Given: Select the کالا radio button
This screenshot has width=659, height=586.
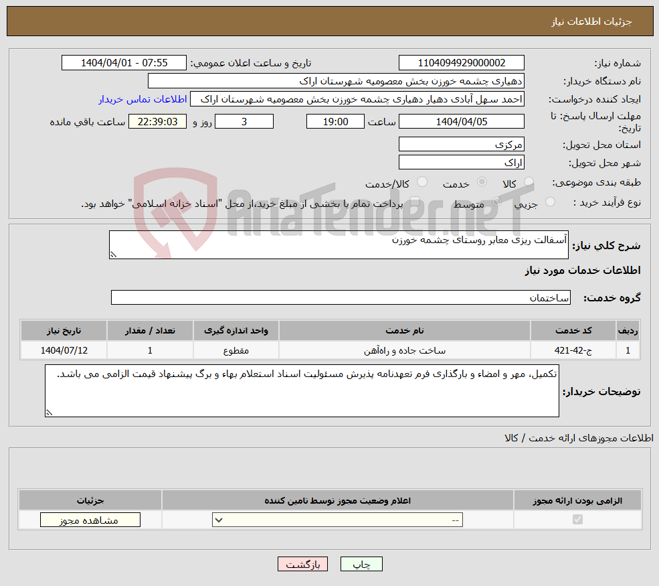Looking at the screenshot, I should 529,181.
